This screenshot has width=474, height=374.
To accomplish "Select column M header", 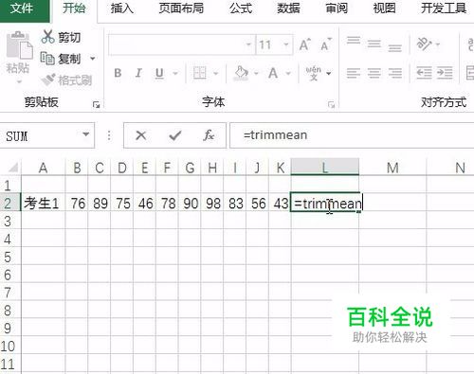I will (x=392, y=168).
